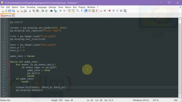Toggle file monitoring eye icon
The width and height of the screenshot is (182, 102).
[x=105, y=11]
